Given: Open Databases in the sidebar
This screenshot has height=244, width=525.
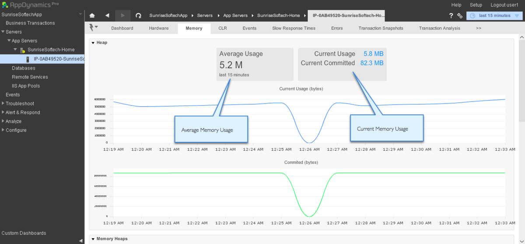Looking at the screenshot, I should [24, 68].
